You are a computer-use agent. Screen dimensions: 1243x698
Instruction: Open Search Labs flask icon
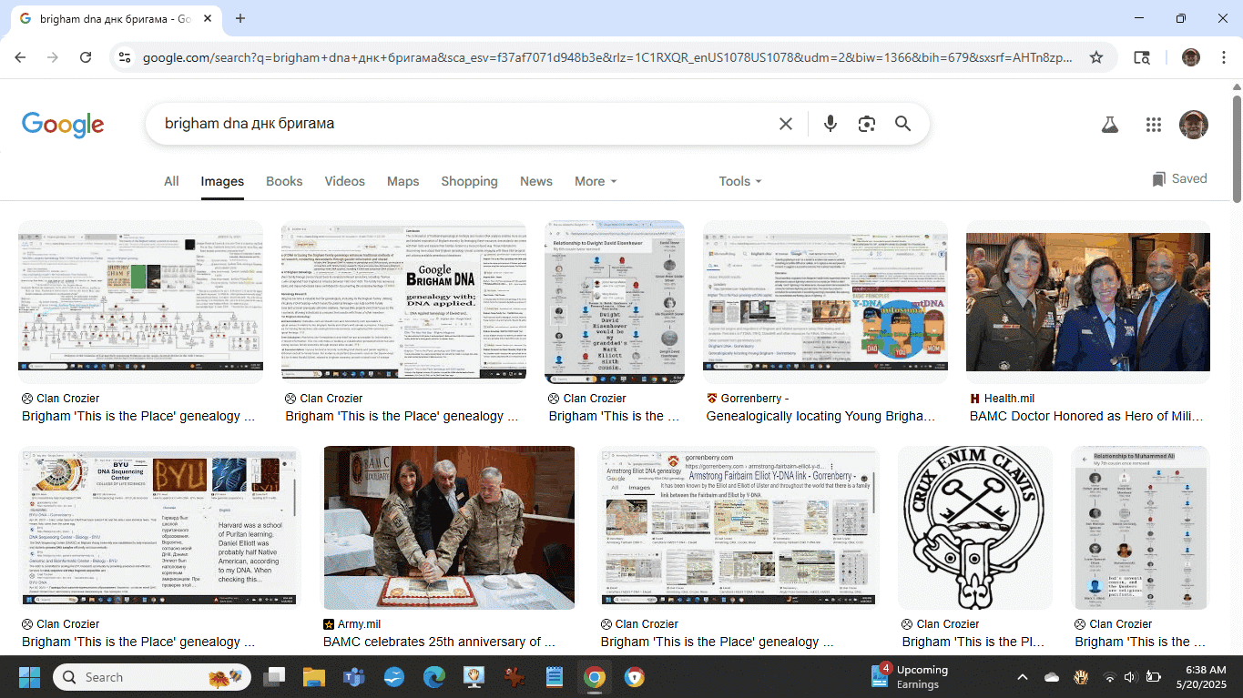click(1109, 125)
